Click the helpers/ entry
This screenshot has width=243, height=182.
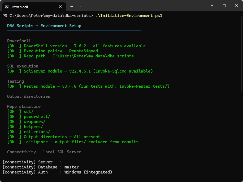point(25,127)
